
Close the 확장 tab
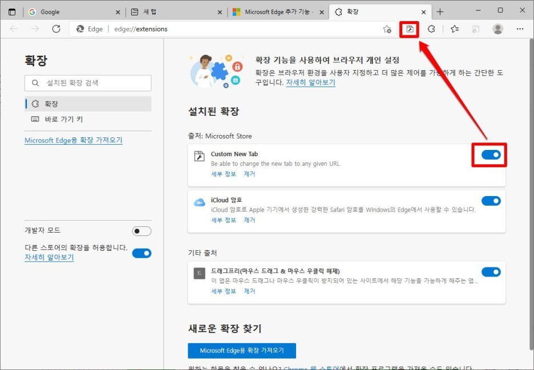pos(423,12)
